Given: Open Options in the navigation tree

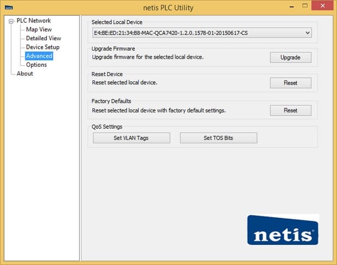Looking at the screenshot, I should (x=36, y=65).
